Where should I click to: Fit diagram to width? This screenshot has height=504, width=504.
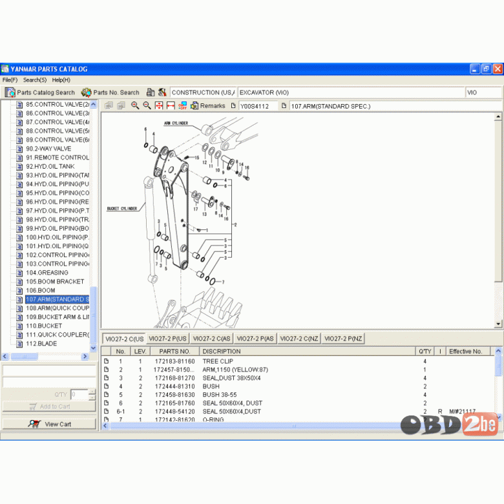(171, 106)
